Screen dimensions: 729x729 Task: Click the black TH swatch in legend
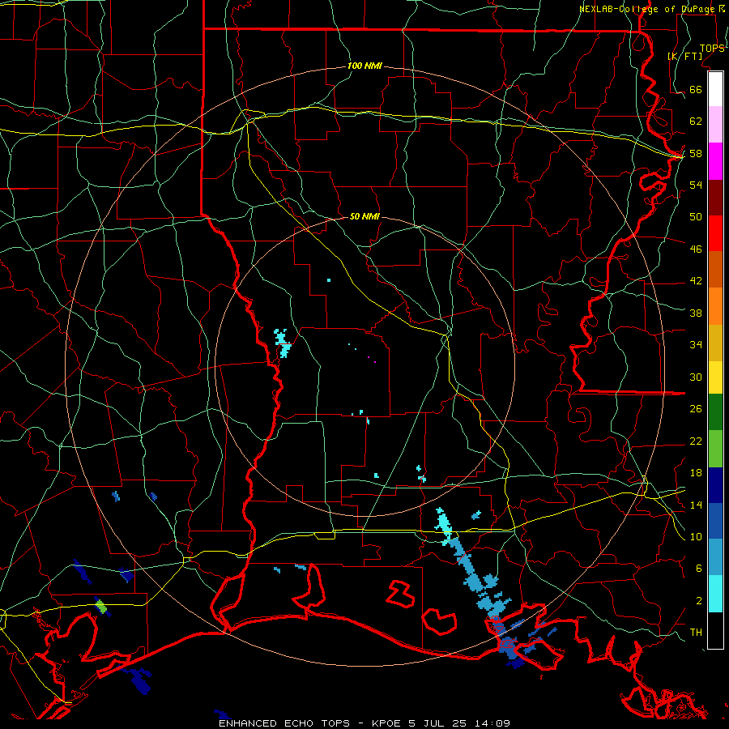pyautogui.click(x=715, y=630)
